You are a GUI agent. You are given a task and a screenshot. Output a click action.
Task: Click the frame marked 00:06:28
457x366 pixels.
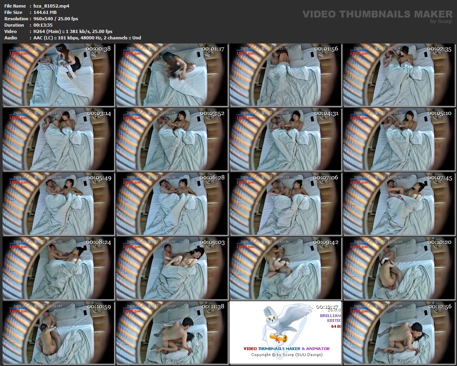[x=172, y=203]
